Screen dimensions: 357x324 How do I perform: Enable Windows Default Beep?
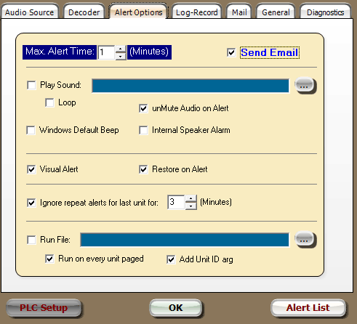[31, 130]
